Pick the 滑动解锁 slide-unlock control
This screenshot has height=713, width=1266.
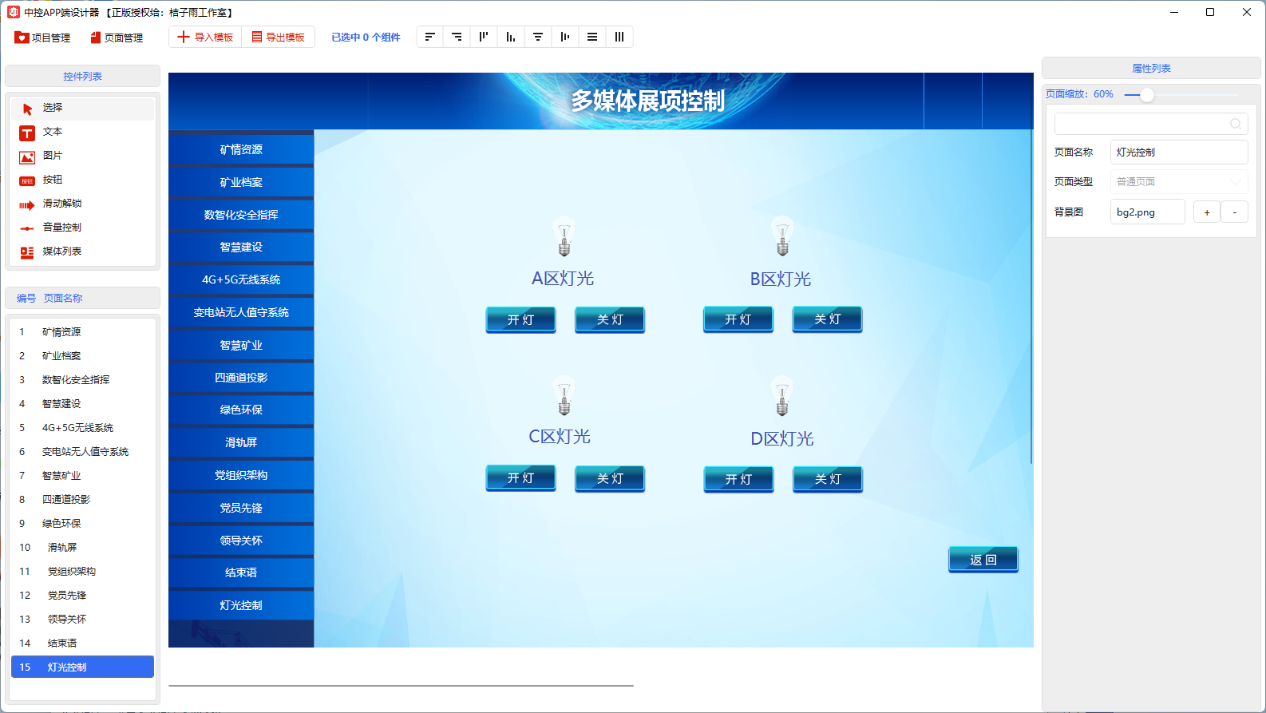point(82,204)
